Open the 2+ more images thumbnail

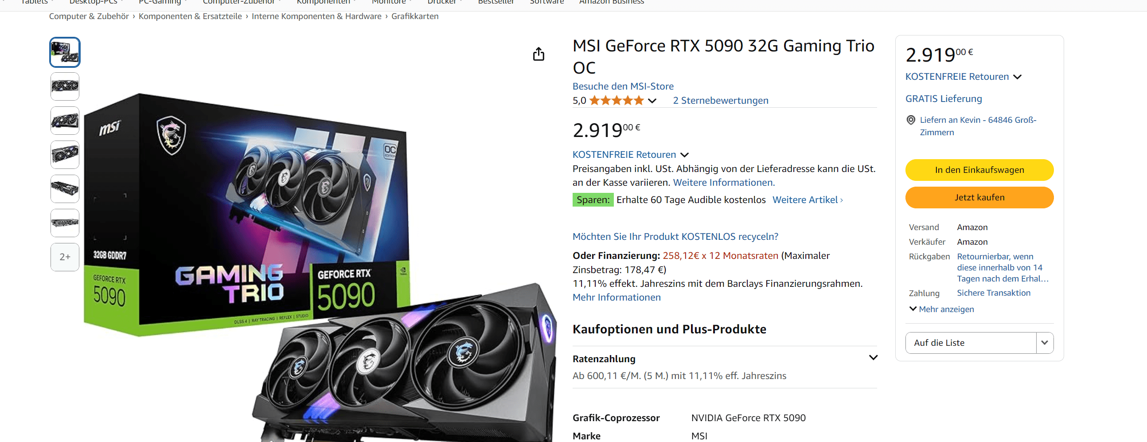(x=65, y=257)
